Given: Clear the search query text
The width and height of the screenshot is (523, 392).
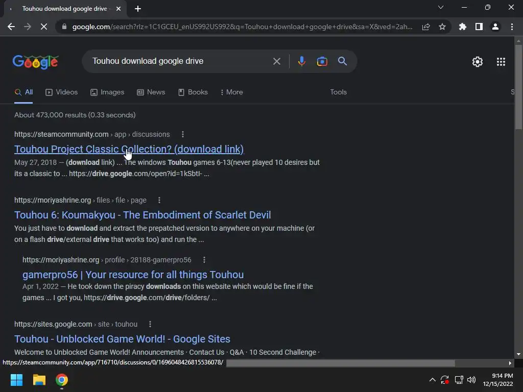Looking at the screenshot, I should [x=276, y=61].
